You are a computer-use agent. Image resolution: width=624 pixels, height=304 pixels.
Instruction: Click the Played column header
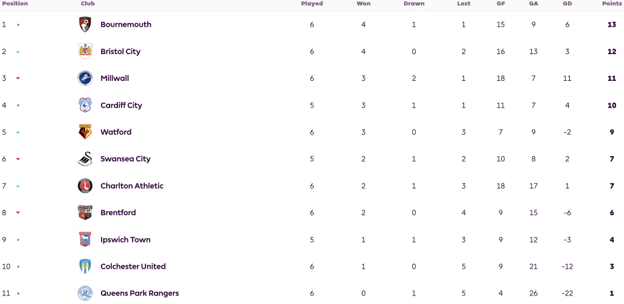click(x=311, y=4)
